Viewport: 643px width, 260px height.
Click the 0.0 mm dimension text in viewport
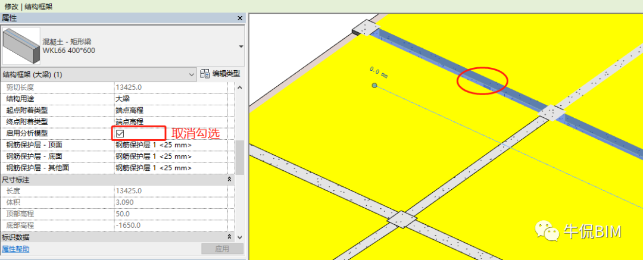(379, 72)
